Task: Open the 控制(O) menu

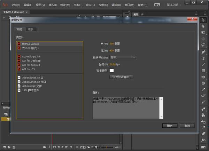Action: pos(103,5)
